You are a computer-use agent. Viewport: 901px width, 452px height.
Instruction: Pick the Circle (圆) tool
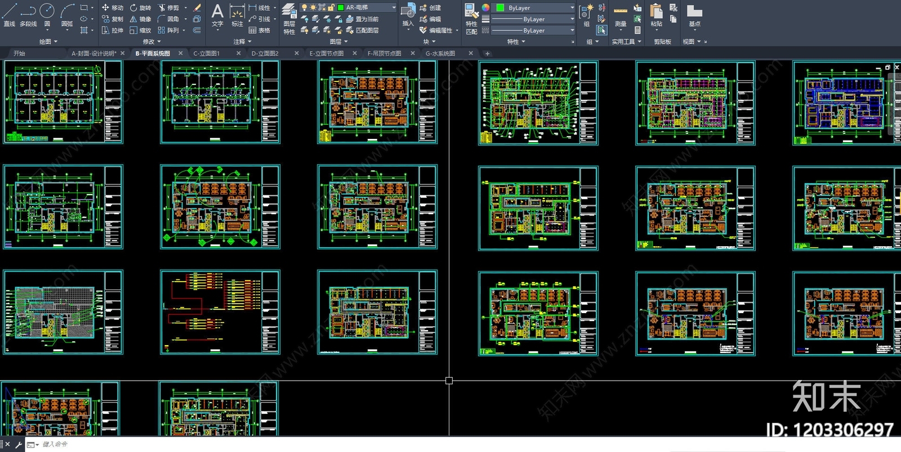click(x=47, y=15)
